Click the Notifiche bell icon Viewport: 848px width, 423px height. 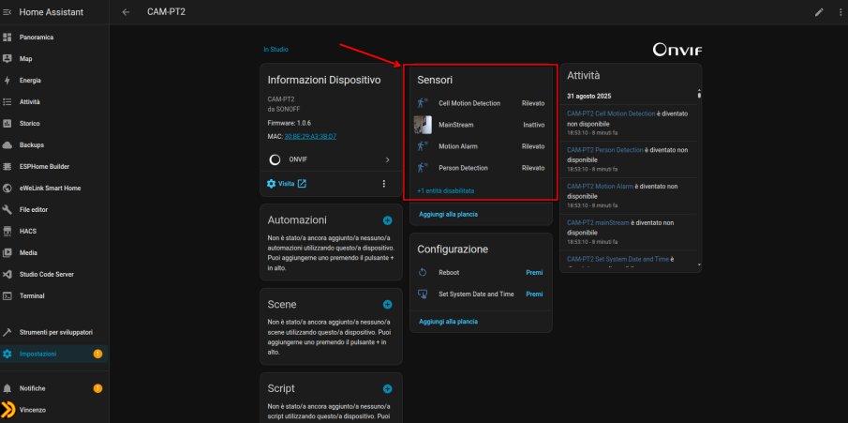(x=7, y=388)
